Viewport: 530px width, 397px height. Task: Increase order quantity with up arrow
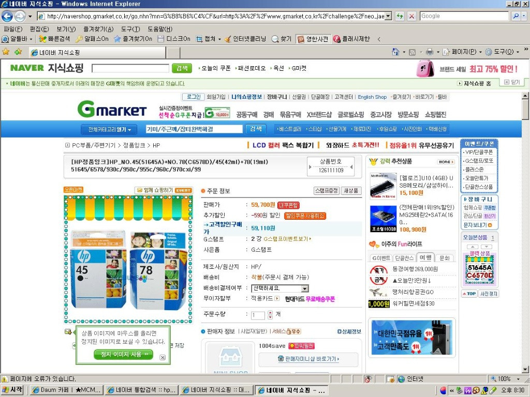(270, 312)
